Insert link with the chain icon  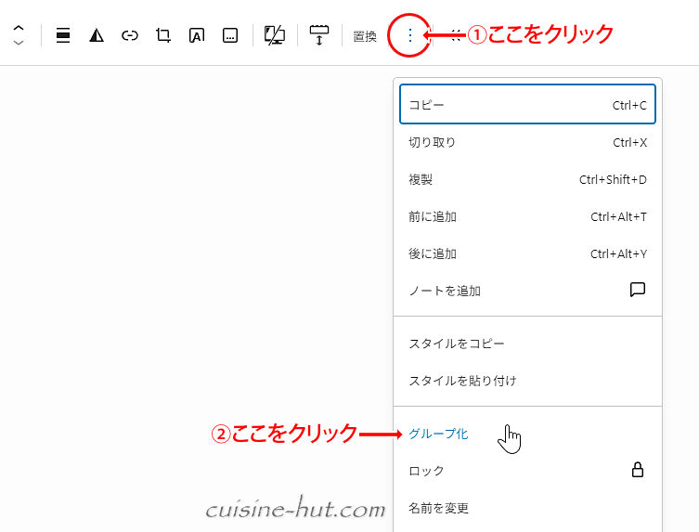tap(130, 35)
